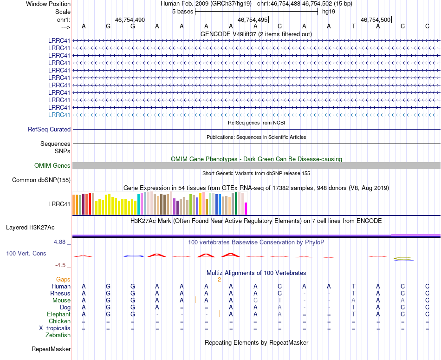Select the Human alignment row label
This screenshot has width=441, height=360.
click(61, 286)
